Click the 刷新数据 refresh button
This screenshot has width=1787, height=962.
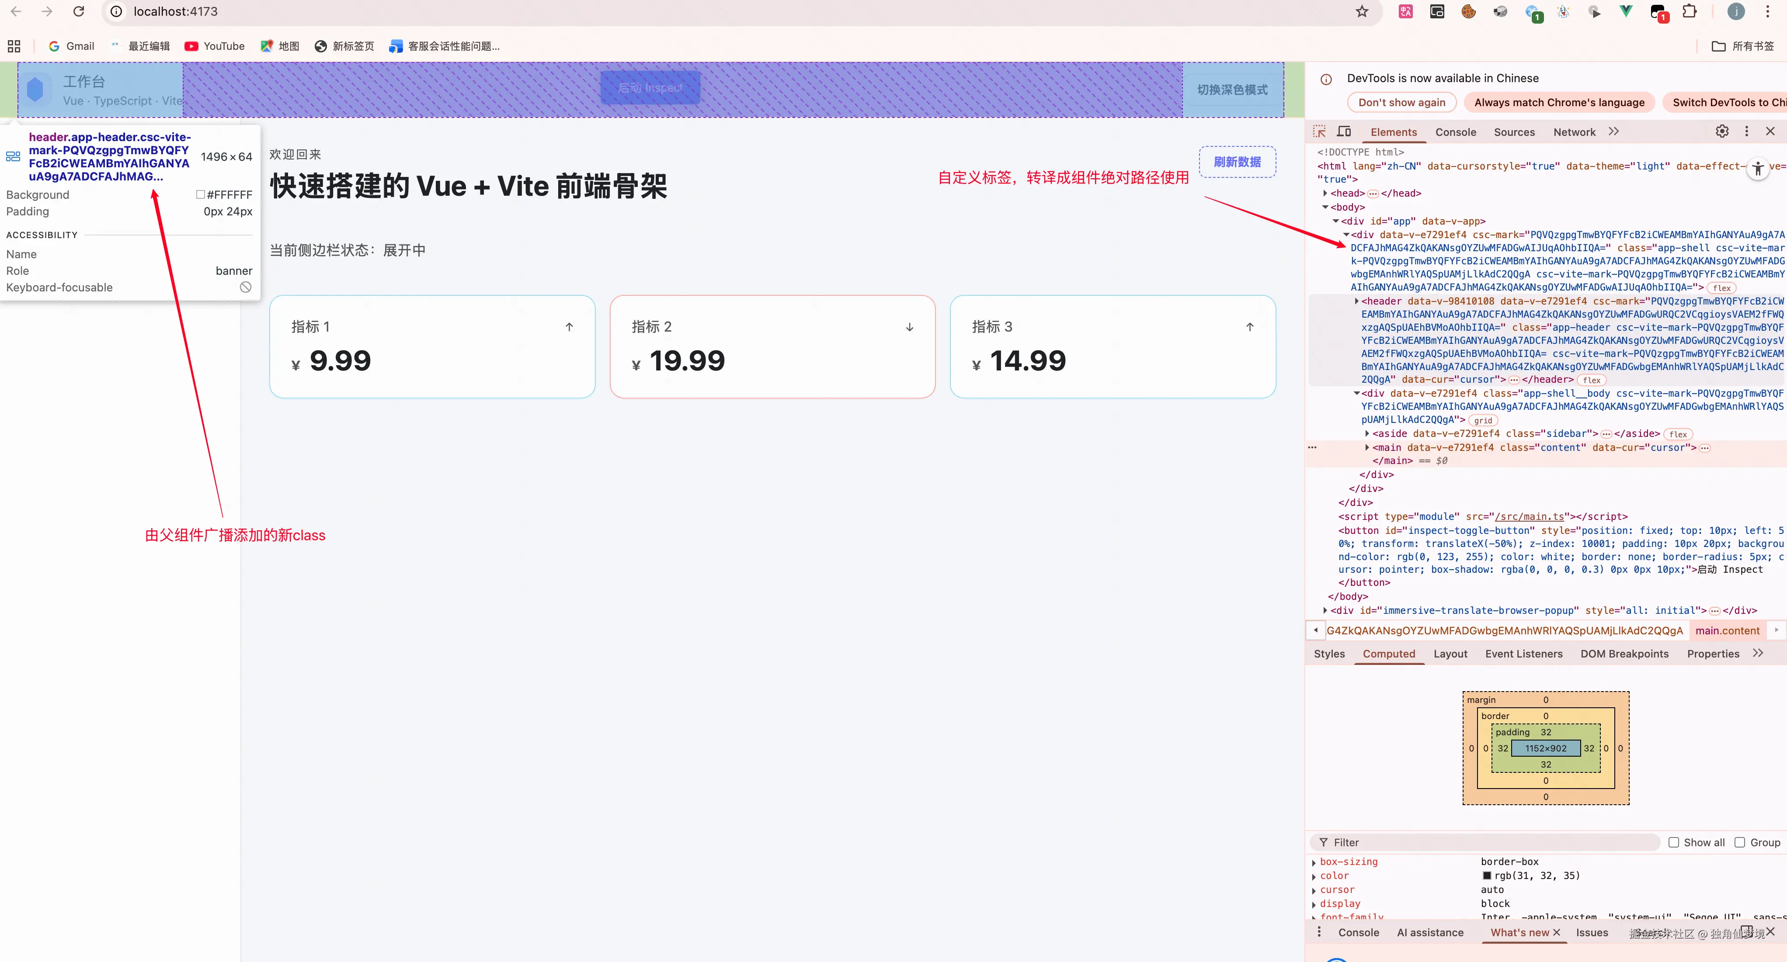coord(1237,162)
